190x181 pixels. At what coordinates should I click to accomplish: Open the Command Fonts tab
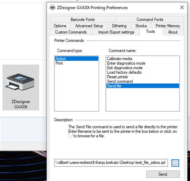click(x=150, y=20)
